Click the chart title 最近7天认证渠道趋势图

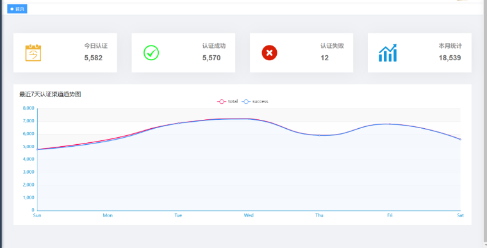(50, 94)
